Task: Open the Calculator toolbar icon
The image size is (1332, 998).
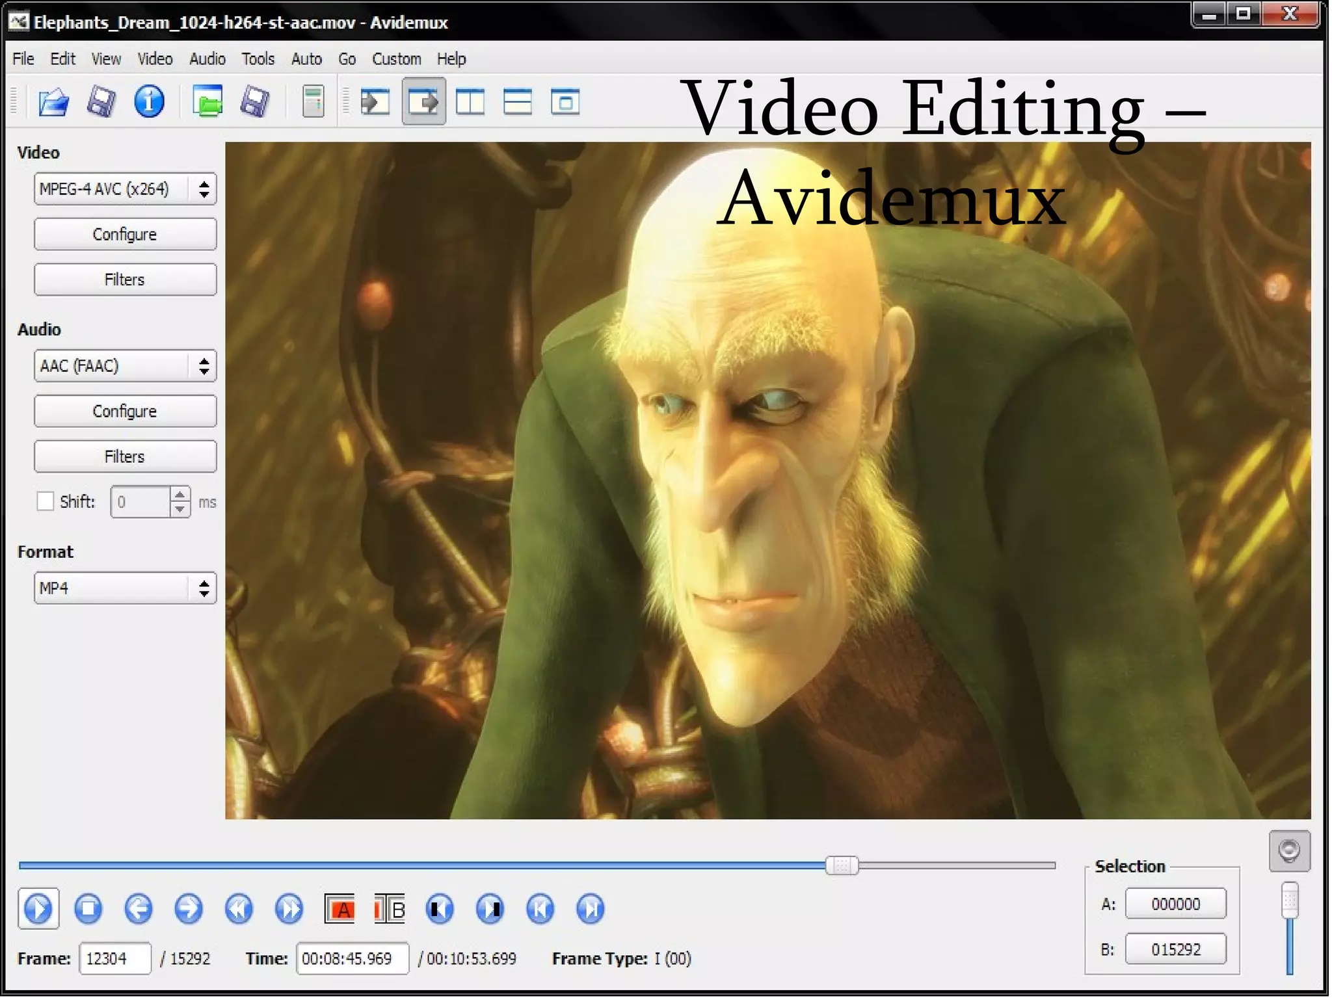Action: point(313,102)
